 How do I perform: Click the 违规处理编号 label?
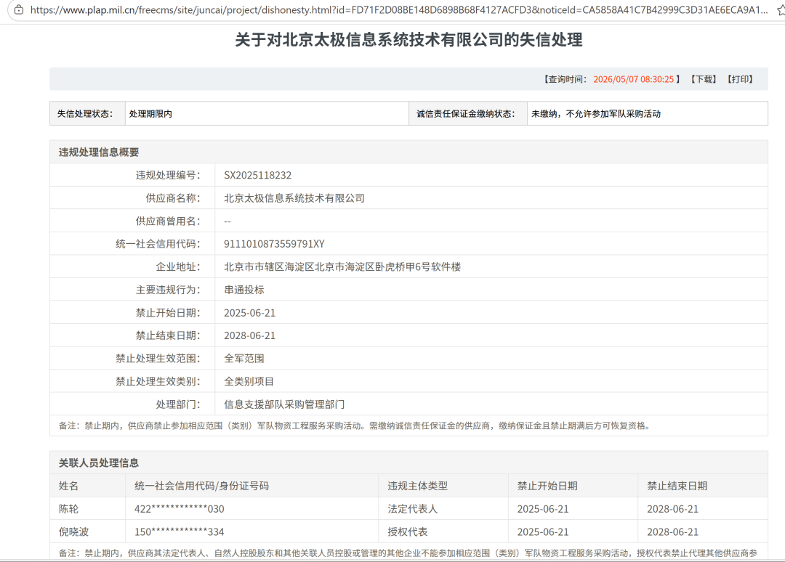168,175
